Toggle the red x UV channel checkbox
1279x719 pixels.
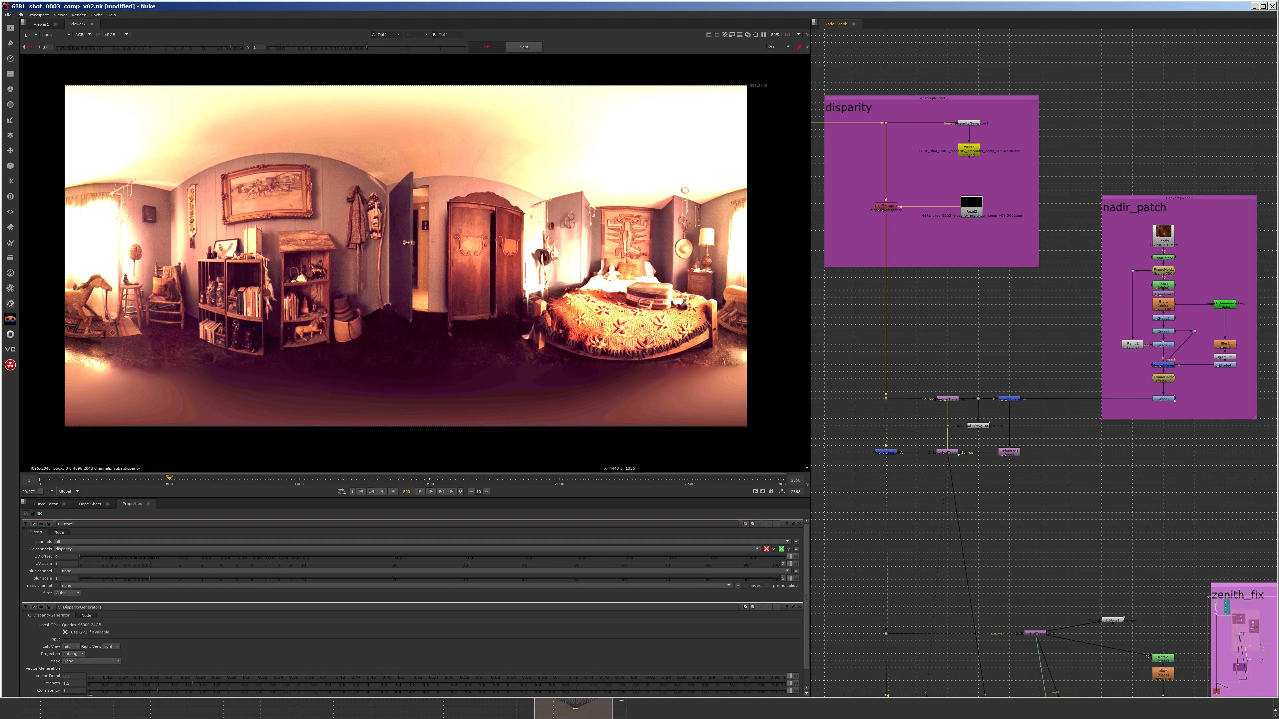pyautogui.click(x=767, y=549)
